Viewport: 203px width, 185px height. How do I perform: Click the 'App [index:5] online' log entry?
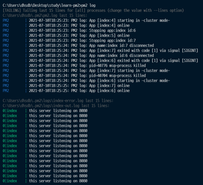(66, 36)
